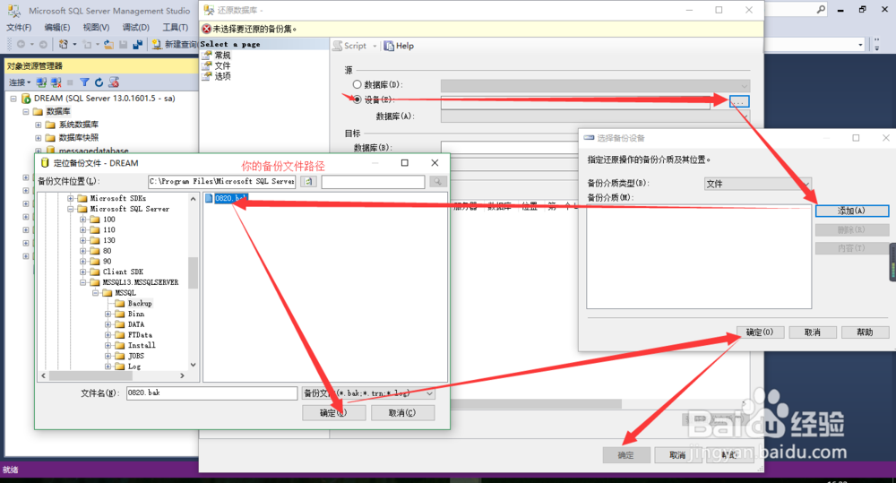Click 确定 in Locate Backup File dialog
Image resolution: width=896 pixels, height=483 pixels.
point(333,413)
